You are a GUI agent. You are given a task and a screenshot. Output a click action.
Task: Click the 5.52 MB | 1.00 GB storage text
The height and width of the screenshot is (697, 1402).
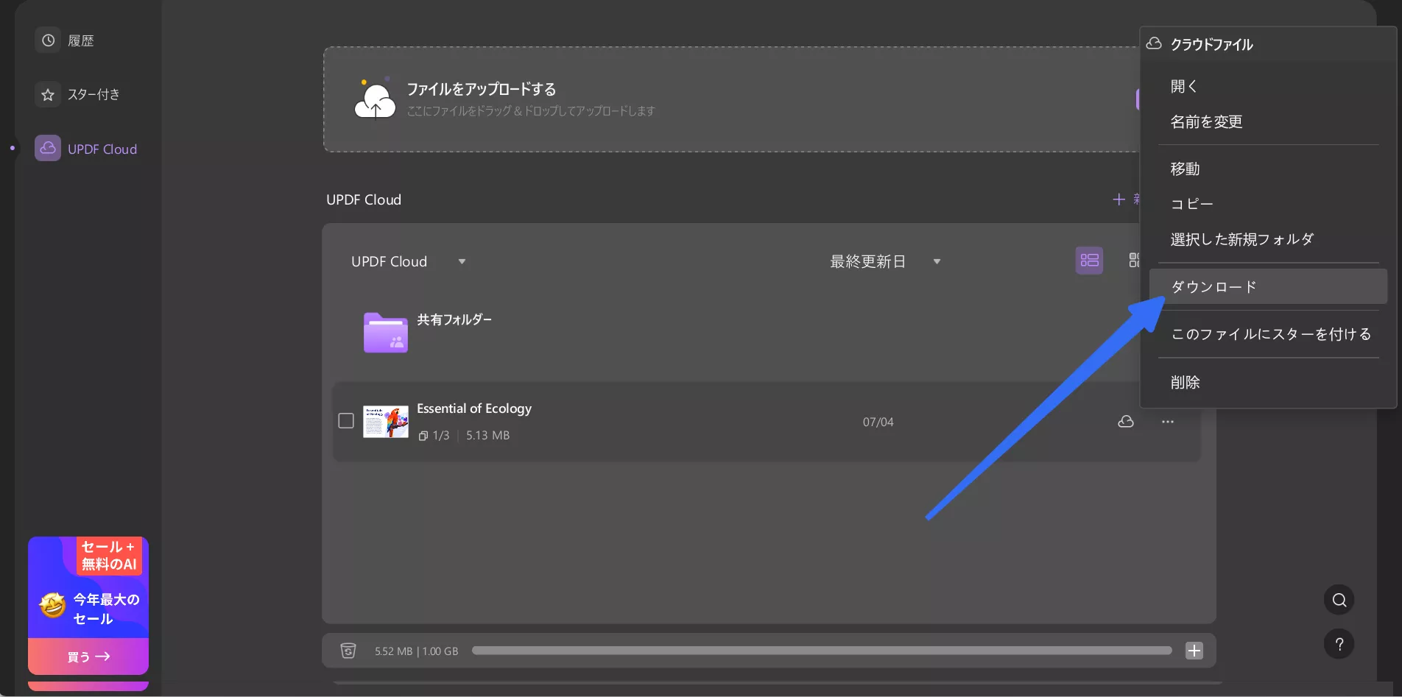coord(416,651)
